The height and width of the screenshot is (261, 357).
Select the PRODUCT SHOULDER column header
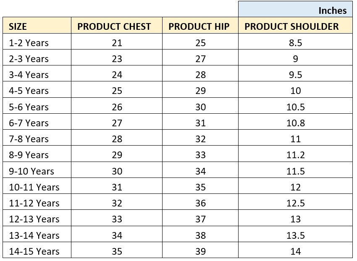pyautogui.click(x=291, y=26)
